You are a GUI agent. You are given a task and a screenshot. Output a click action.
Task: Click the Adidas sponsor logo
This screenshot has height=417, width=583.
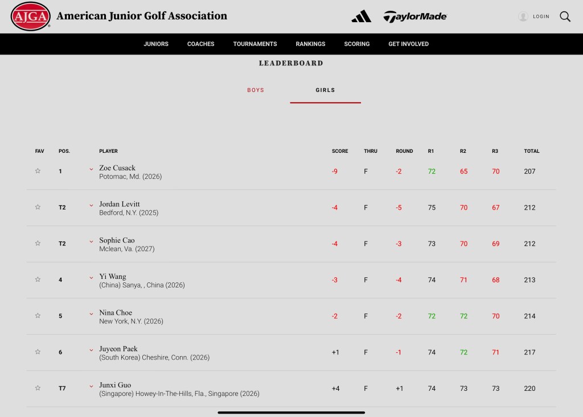pos(362,16)
